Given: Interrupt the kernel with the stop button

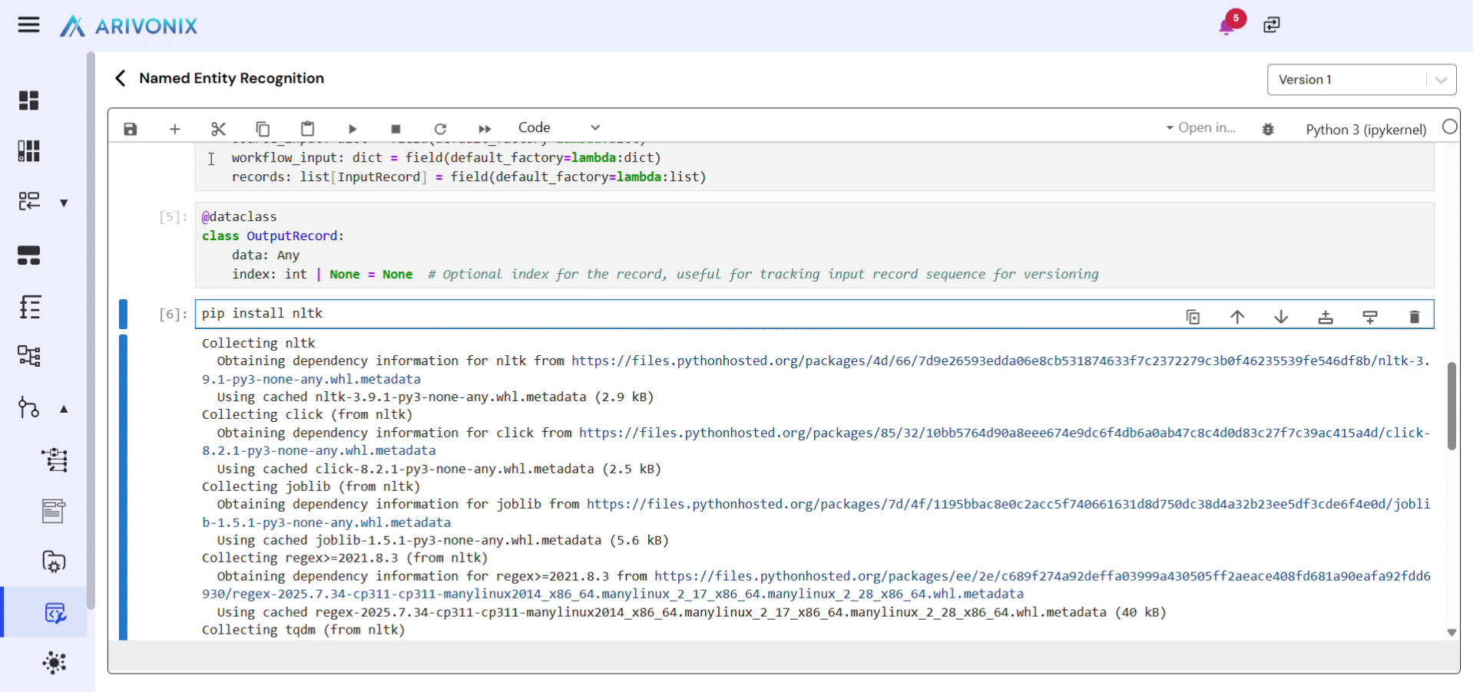Looking at the screenshot, I should click(396, 129).
